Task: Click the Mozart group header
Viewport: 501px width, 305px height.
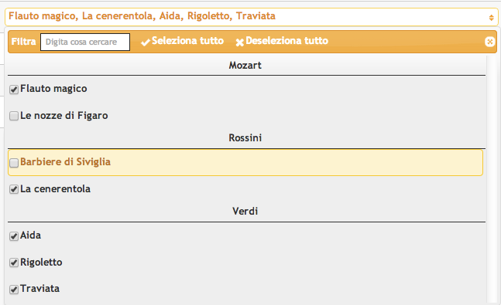Action: point(245,66)
